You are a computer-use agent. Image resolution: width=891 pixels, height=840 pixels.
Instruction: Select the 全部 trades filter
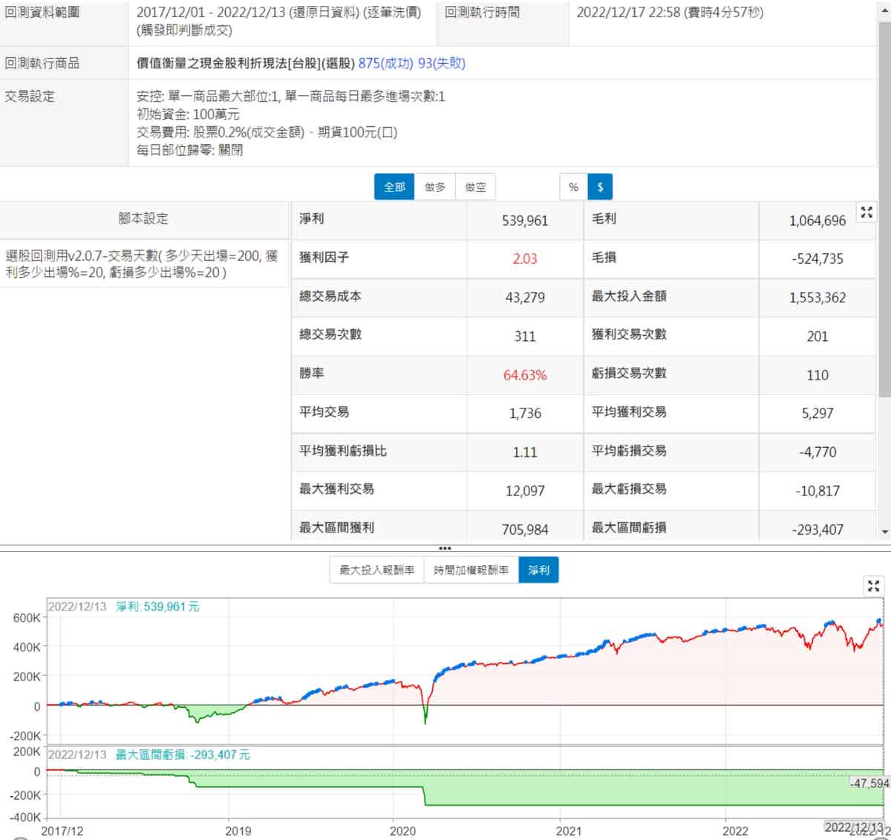click(394, 187)
